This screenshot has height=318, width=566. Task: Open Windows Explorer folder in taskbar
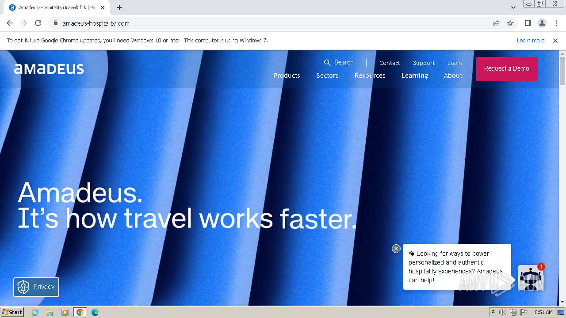(x=50, y=312)
